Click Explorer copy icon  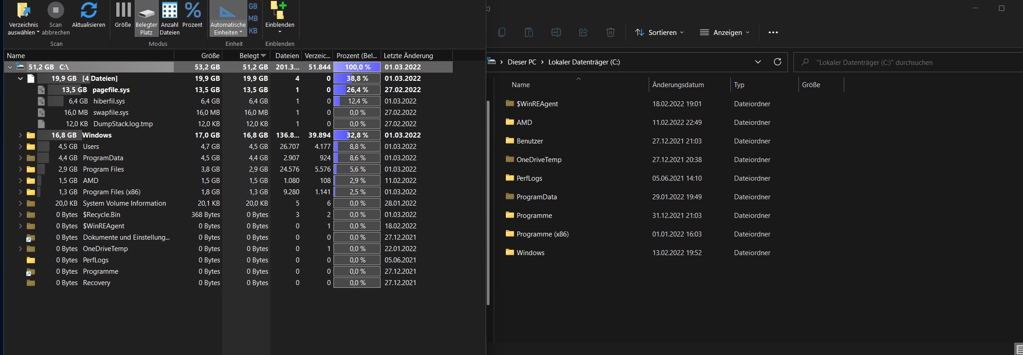[502, 32]
